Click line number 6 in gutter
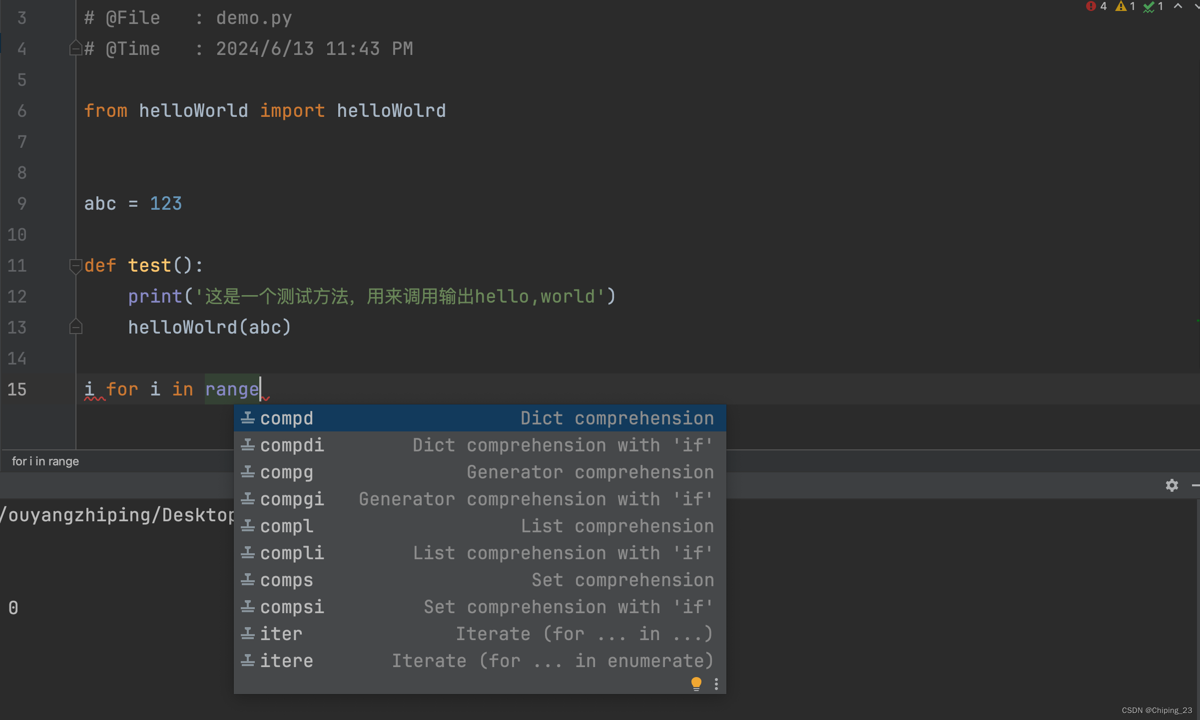The height and width of the screenshot is (720, 1200). point(22,110)
